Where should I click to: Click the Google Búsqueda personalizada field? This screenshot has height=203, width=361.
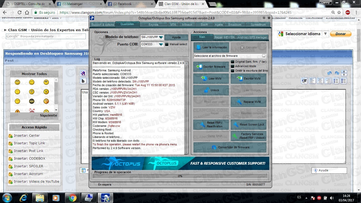click(46, 36)
